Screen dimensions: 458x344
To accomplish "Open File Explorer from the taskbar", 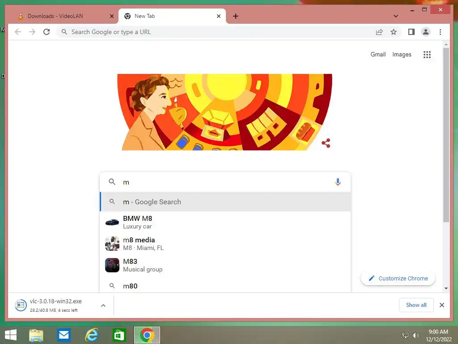I will pos(36,335).
